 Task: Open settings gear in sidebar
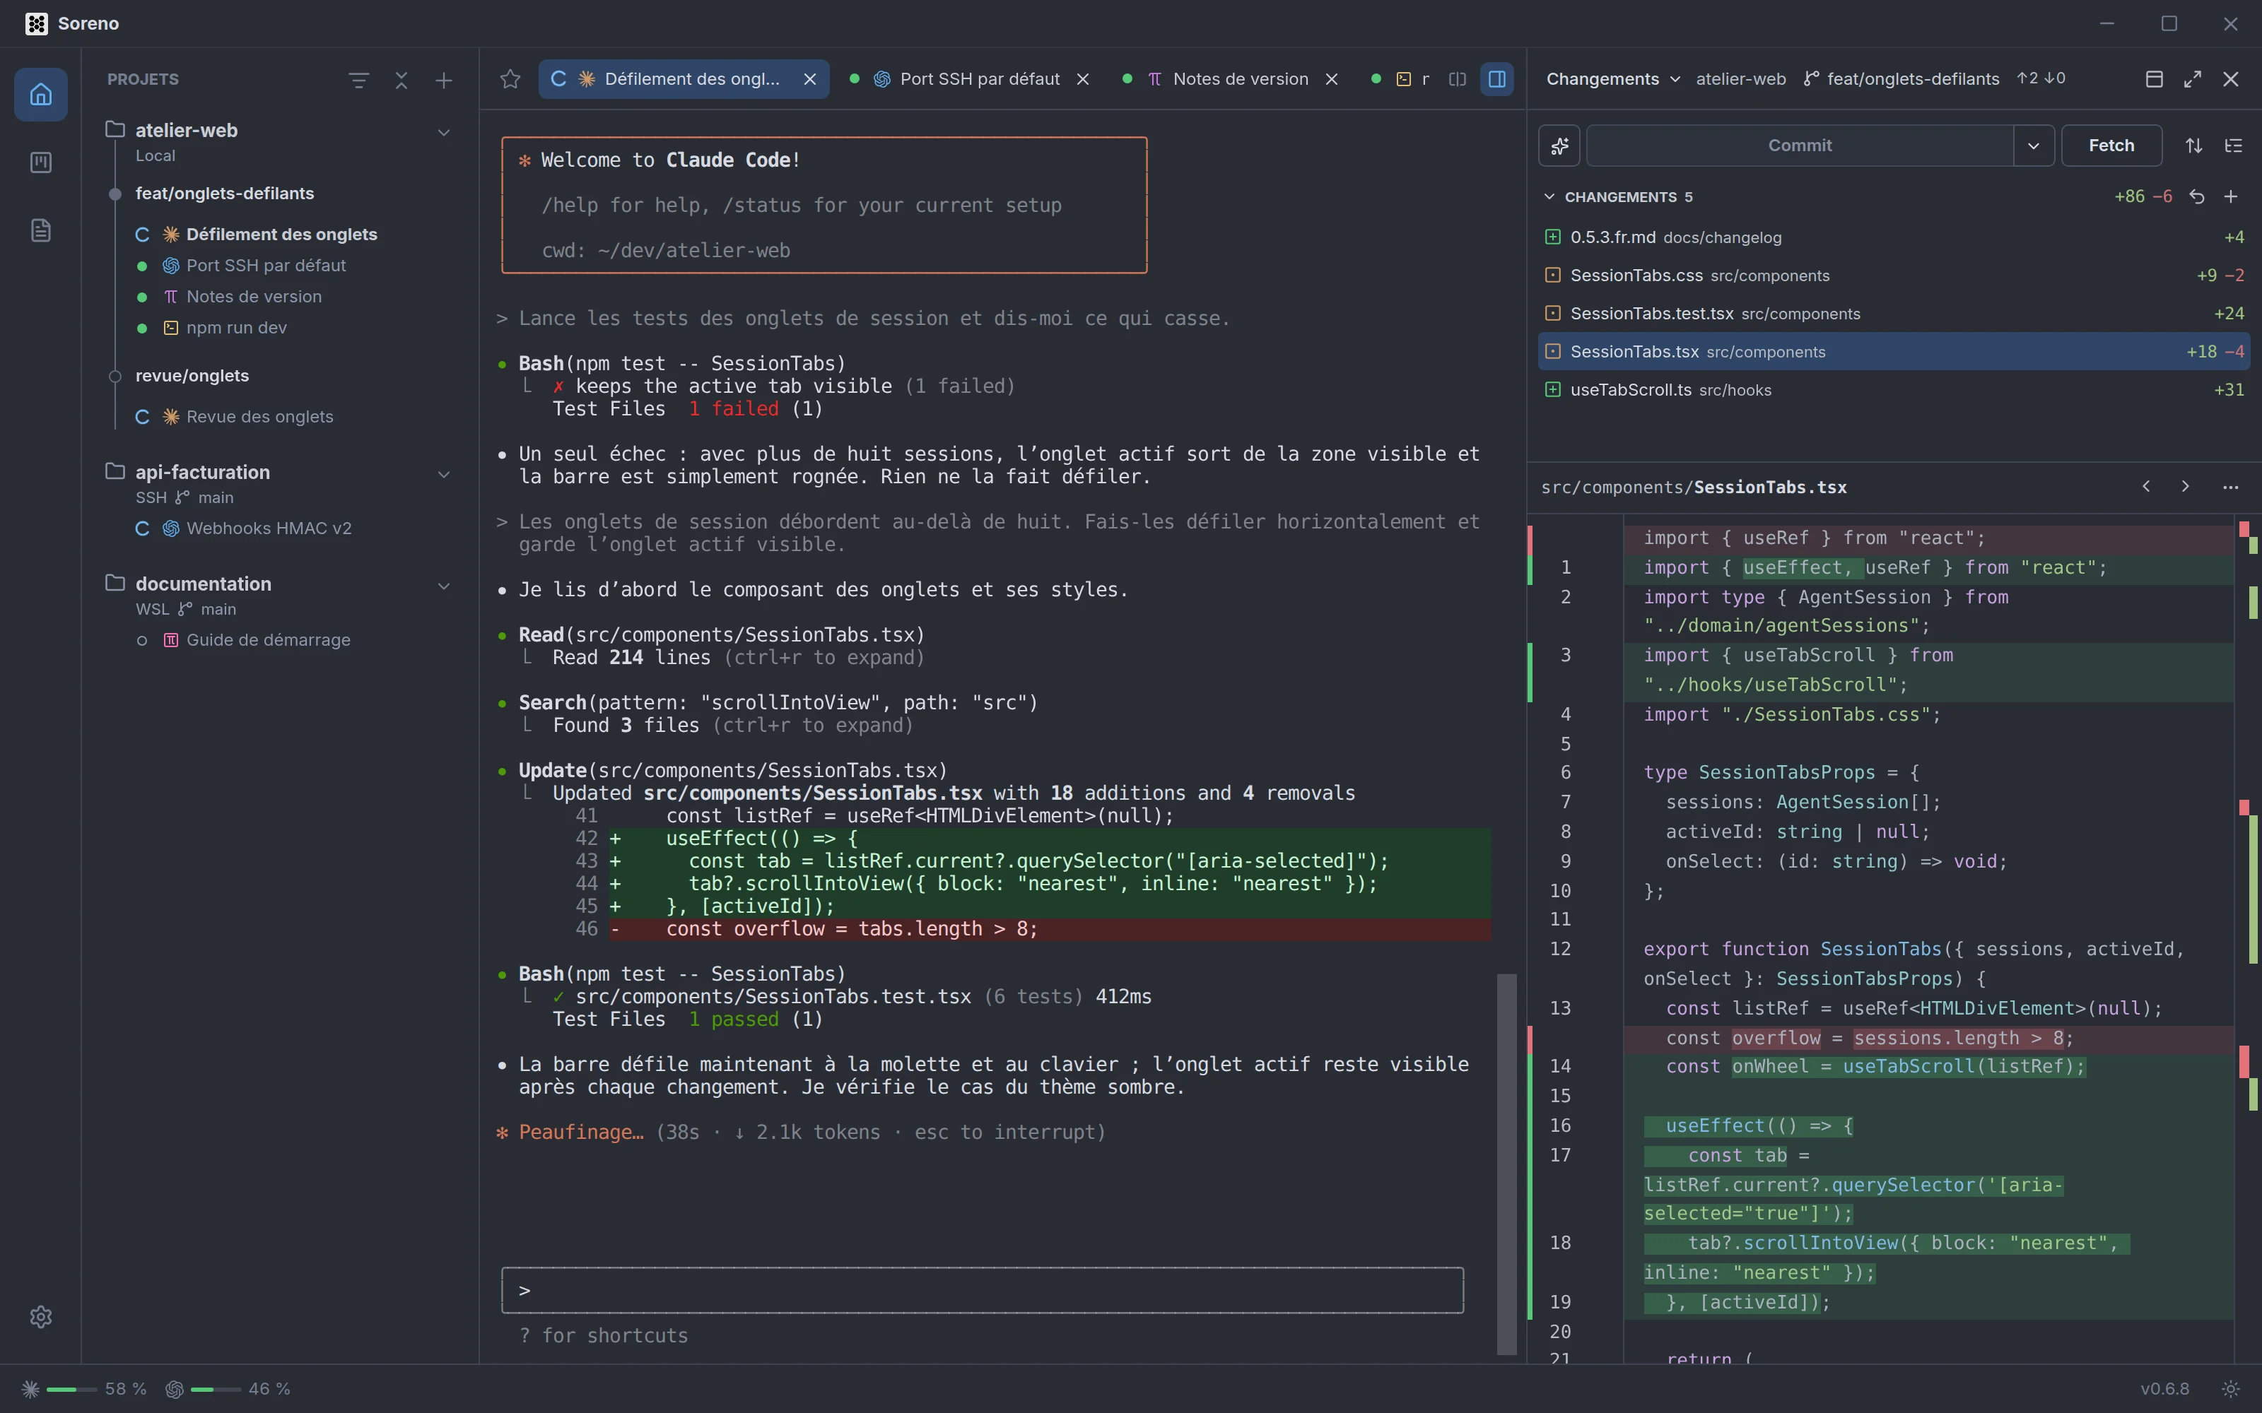40,1317
